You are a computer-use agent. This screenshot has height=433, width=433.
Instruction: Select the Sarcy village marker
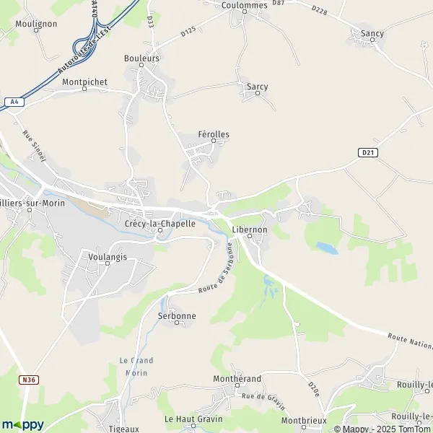pyautogui.click(x=258, y=93)
